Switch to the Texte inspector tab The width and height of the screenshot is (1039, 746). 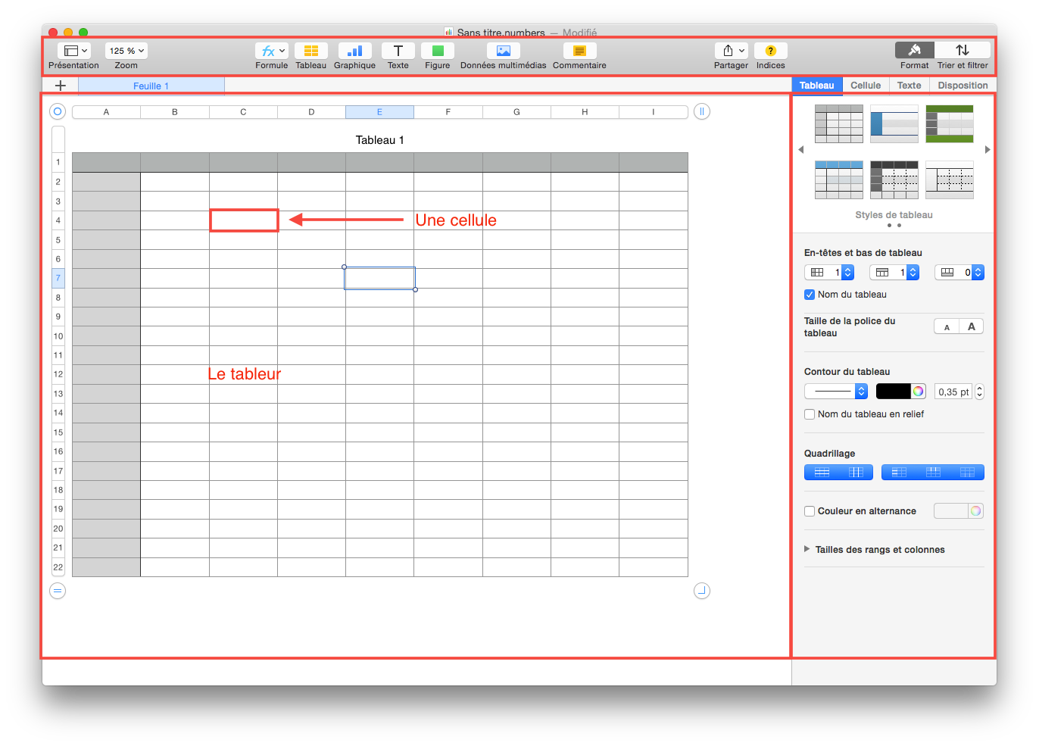coord(910,86)
